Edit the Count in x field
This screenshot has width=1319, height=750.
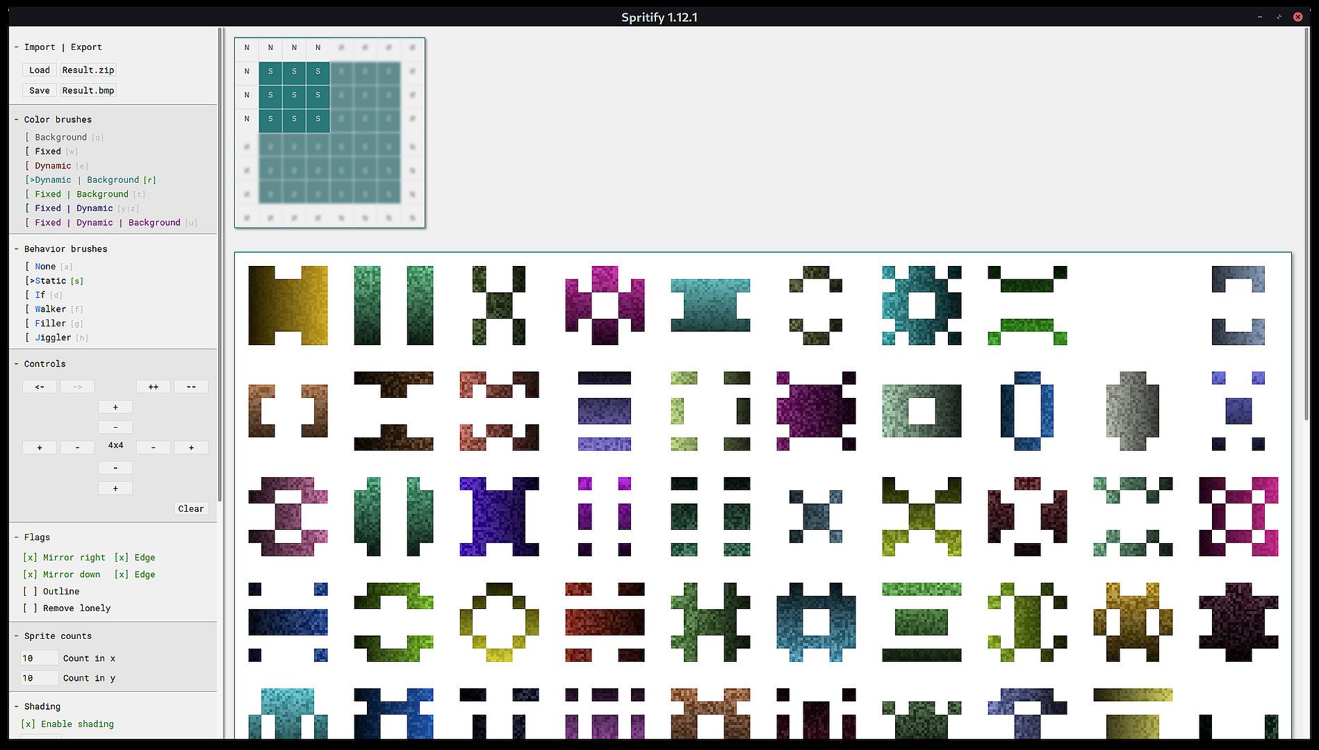(x=40, y=658)
